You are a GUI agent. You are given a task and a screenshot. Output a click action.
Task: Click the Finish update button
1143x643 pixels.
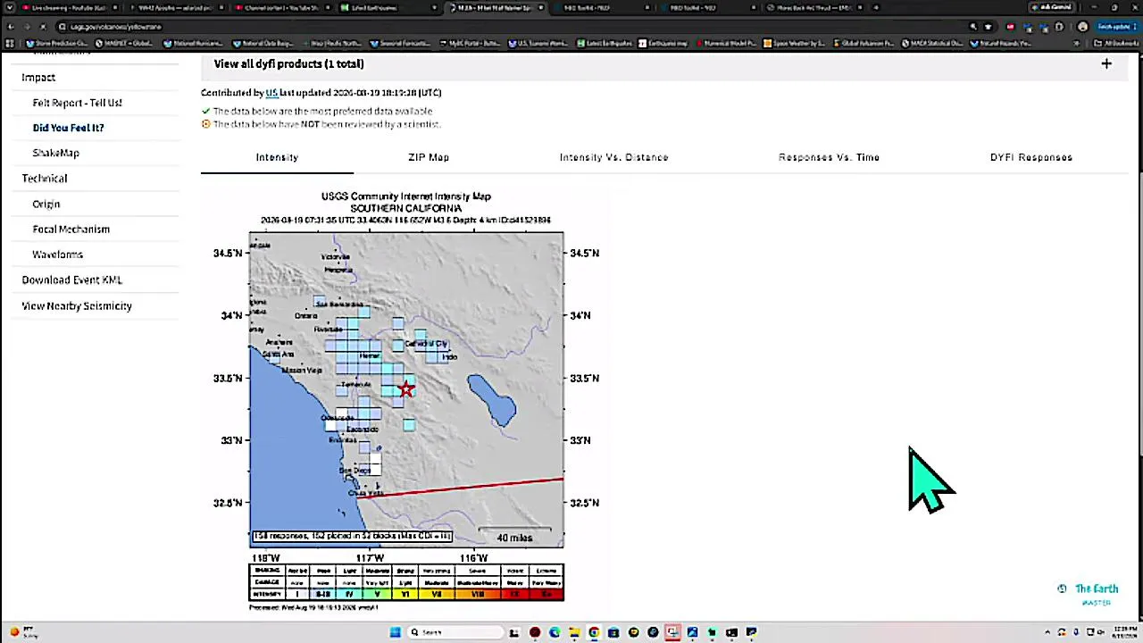[x=1116, y=27]
